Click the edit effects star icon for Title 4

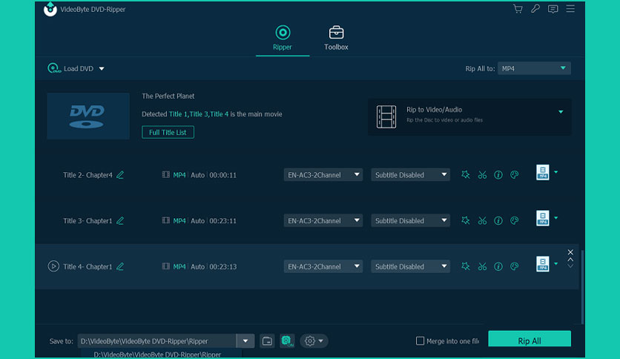pyautogui.click(x=466, y=266)
